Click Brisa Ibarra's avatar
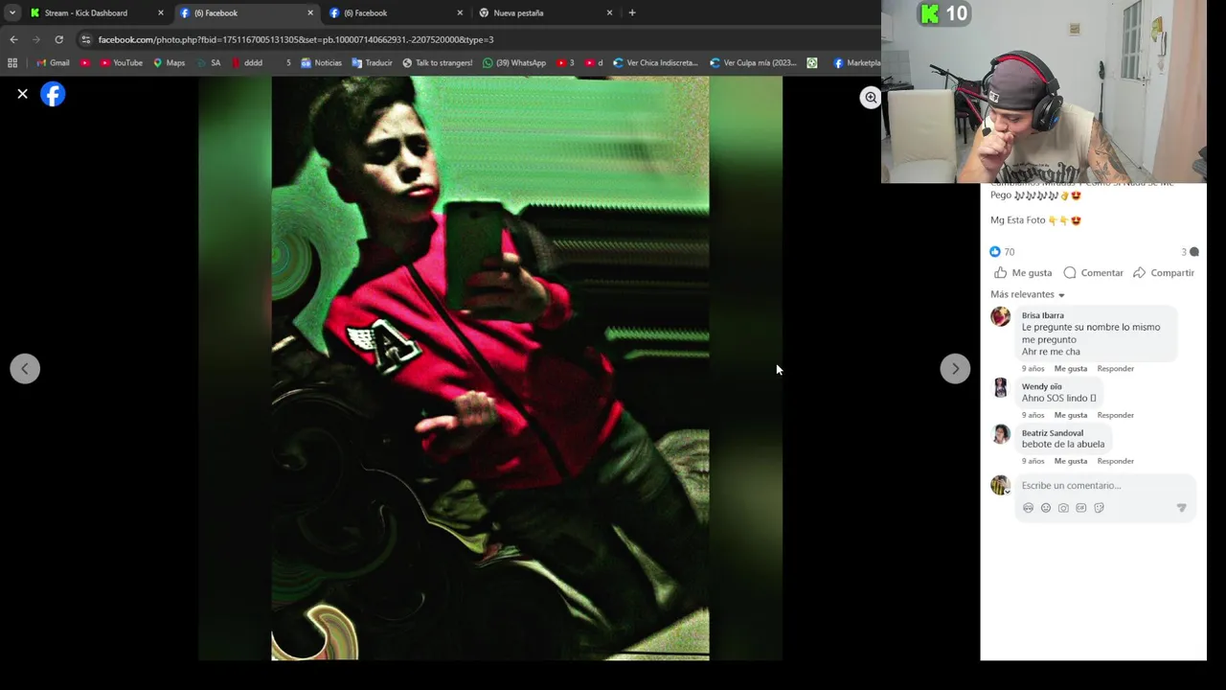The width and height of the screenshot is (1226, 690). click(1000, 317)
